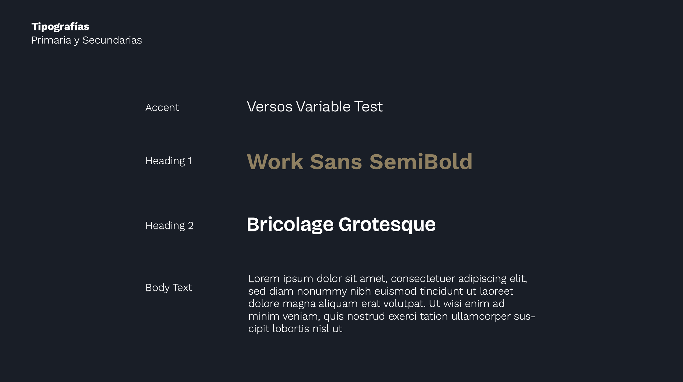Click the word Secundarias in the subtitle
Image resolution: width=683 pixels, height=382 pixels.
(x=112, y=40)
